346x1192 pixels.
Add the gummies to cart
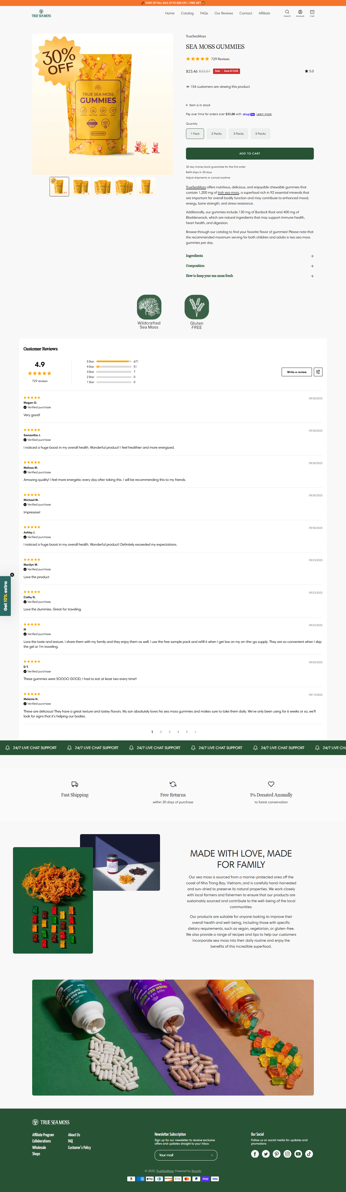[250, 154]
